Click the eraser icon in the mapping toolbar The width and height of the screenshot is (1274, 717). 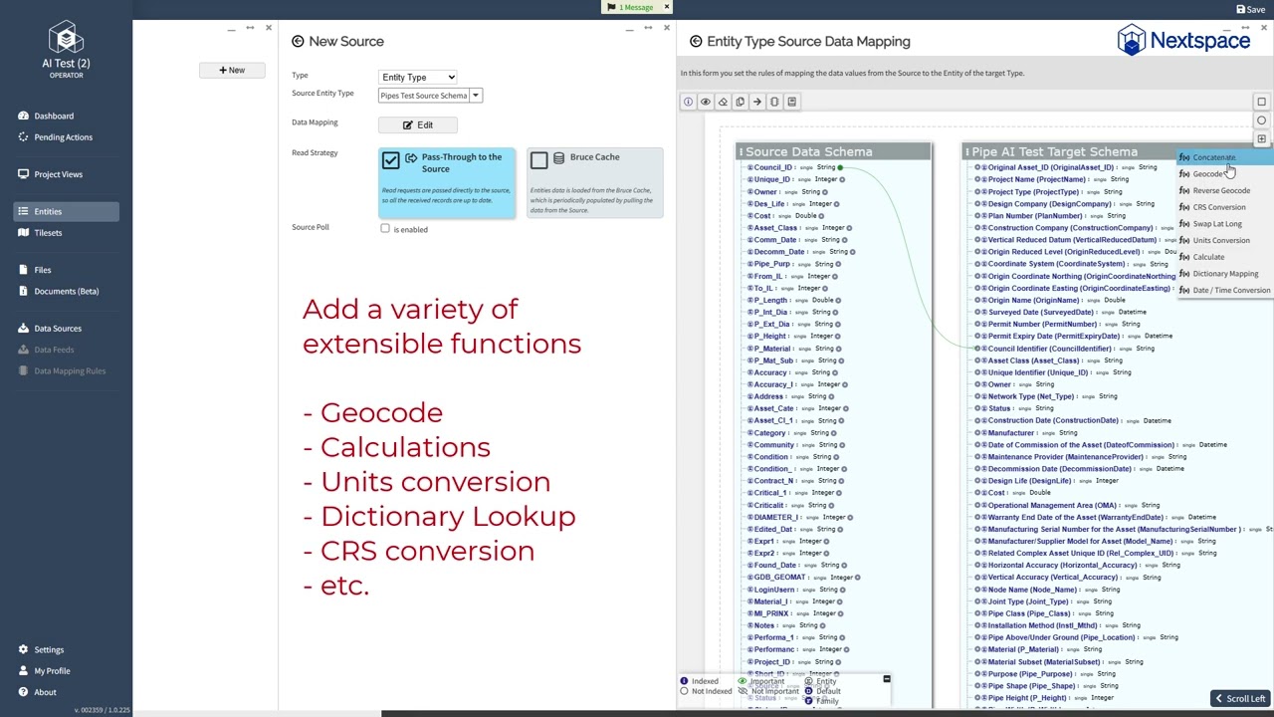pos(724,102)
